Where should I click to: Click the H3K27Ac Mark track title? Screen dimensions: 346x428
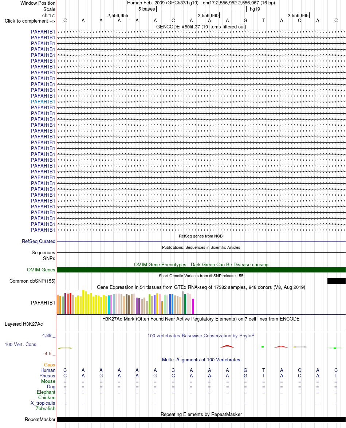tap(201, 319)
